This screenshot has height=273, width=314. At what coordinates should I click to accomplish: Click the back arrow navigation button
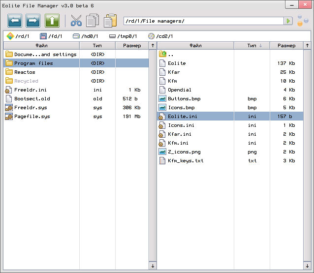(x=15, y=21)
